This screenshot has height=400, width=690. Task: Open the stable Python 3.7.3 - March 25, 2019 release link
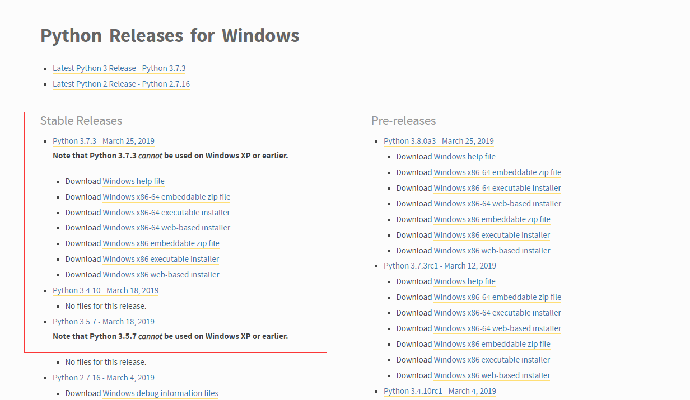pos(104,141)
